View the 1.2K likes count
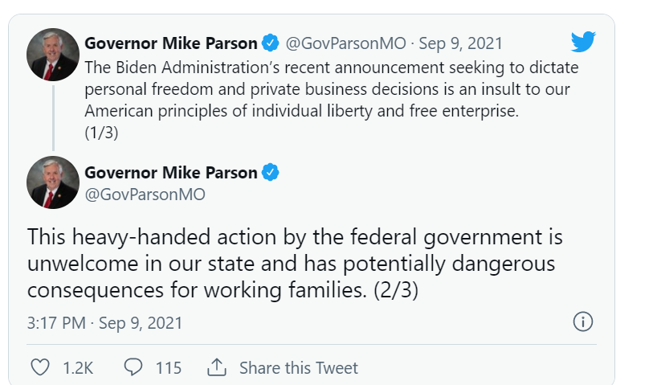Viewport: 653px width, 385px height. [x=78, y=367]
